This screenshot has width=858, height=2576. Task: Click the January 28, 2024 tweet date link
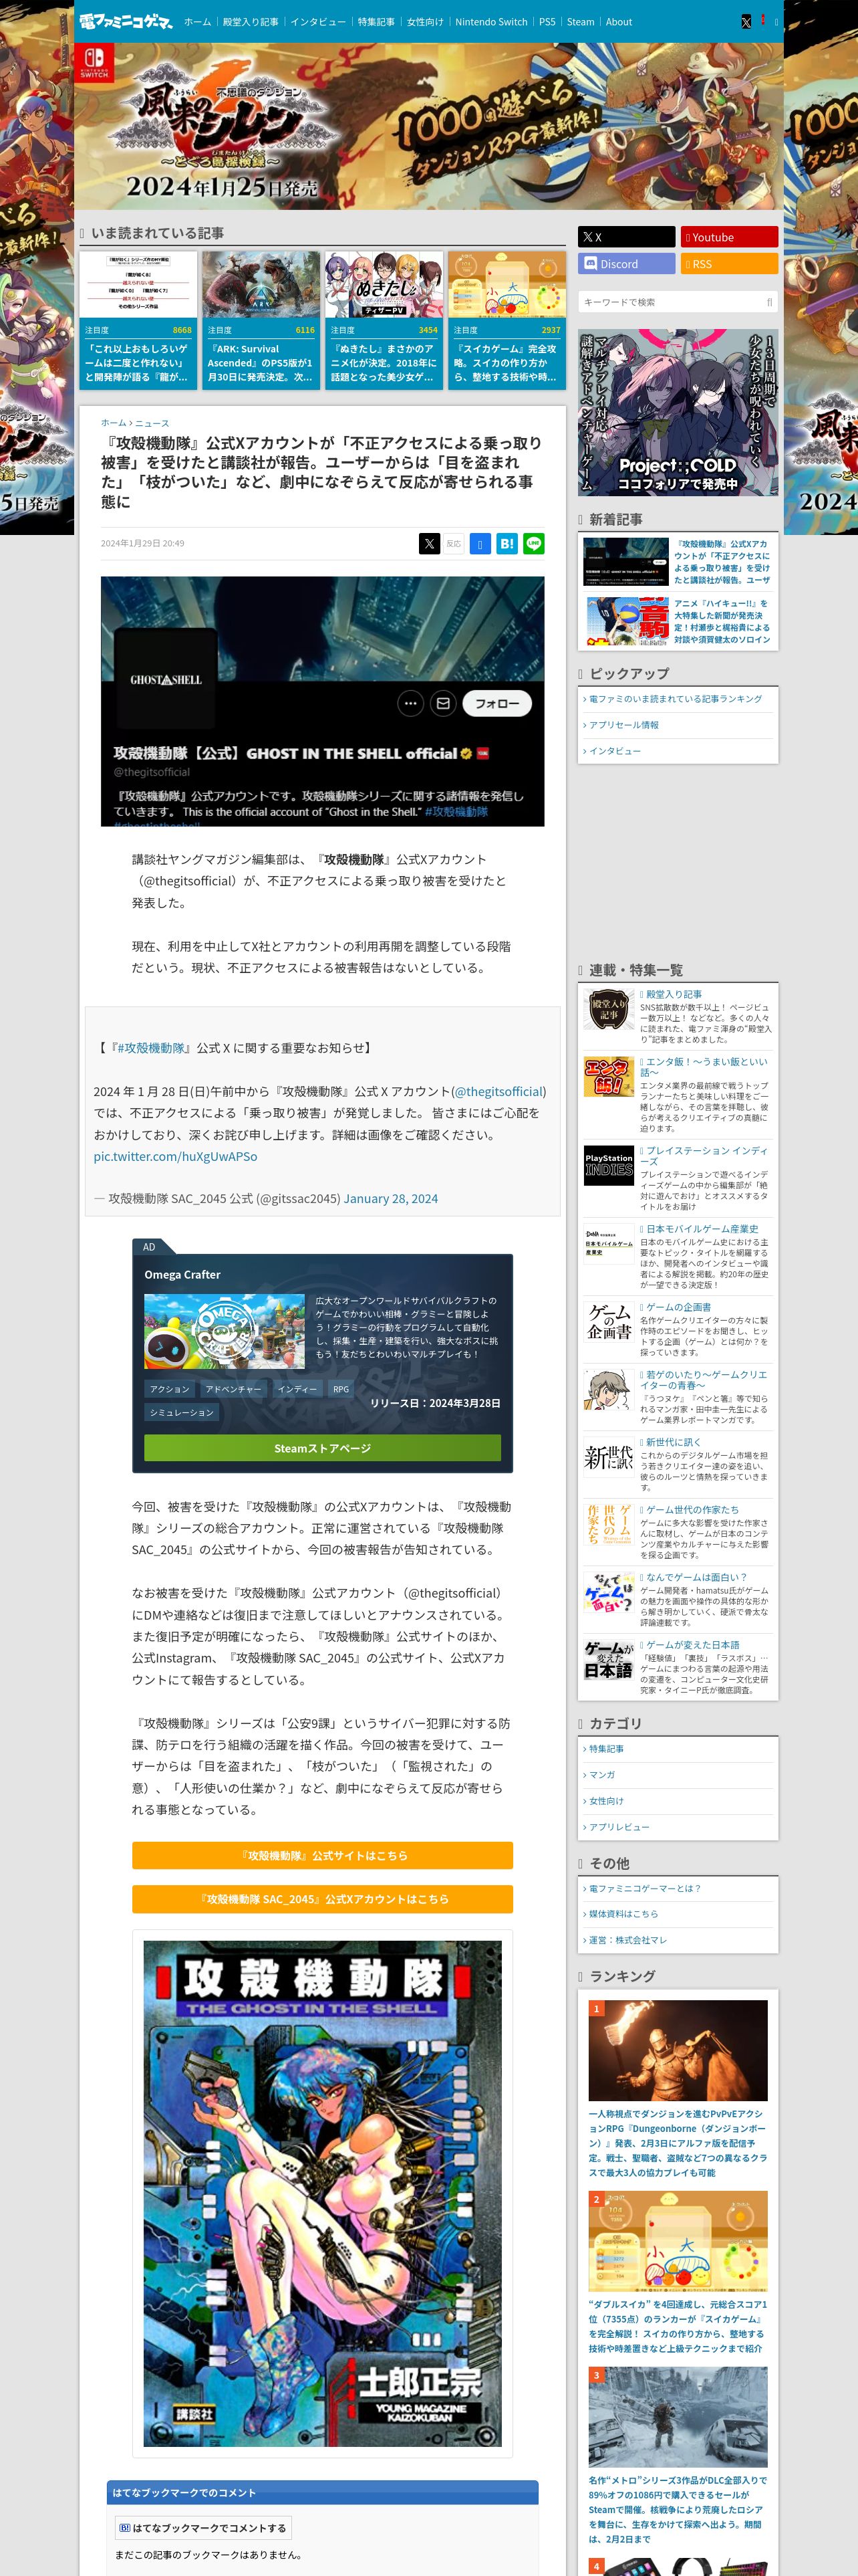tap(390, 1199)
